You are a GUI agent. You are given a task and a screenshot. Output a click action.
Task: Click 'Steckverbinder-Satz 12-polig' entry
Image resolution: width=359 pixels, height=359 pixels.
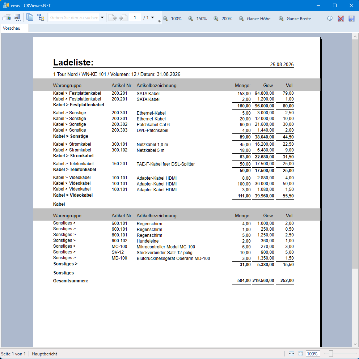tap(164, 253)
